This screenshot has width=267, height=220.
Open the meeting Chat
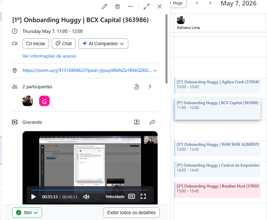click(64, 44)
